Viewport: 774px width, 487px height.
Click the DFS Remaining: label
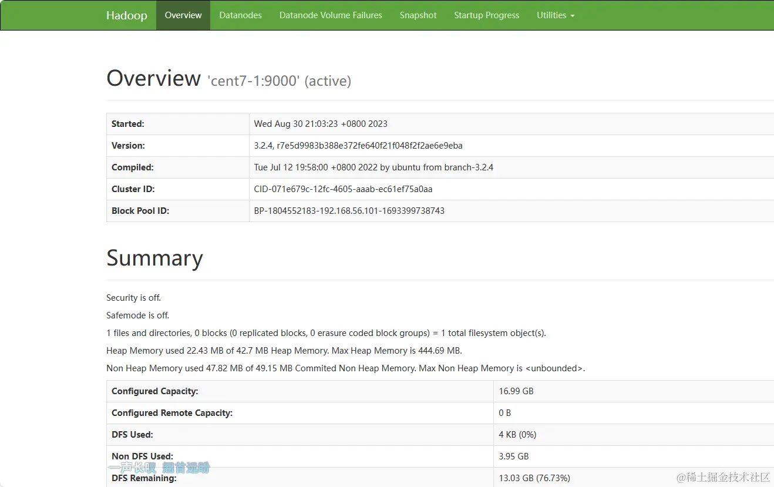pyautogui.click(x=144, y=478)
